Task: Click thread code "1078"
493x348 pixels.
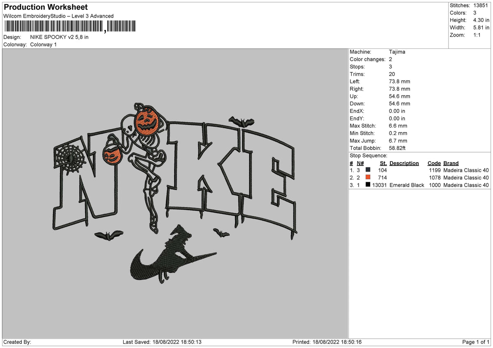Action: tap(435, 178)
